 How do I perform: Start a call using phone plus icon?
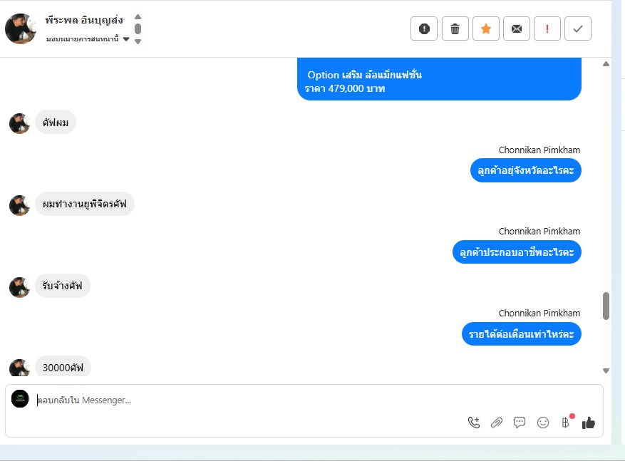[x=474, y=423]
